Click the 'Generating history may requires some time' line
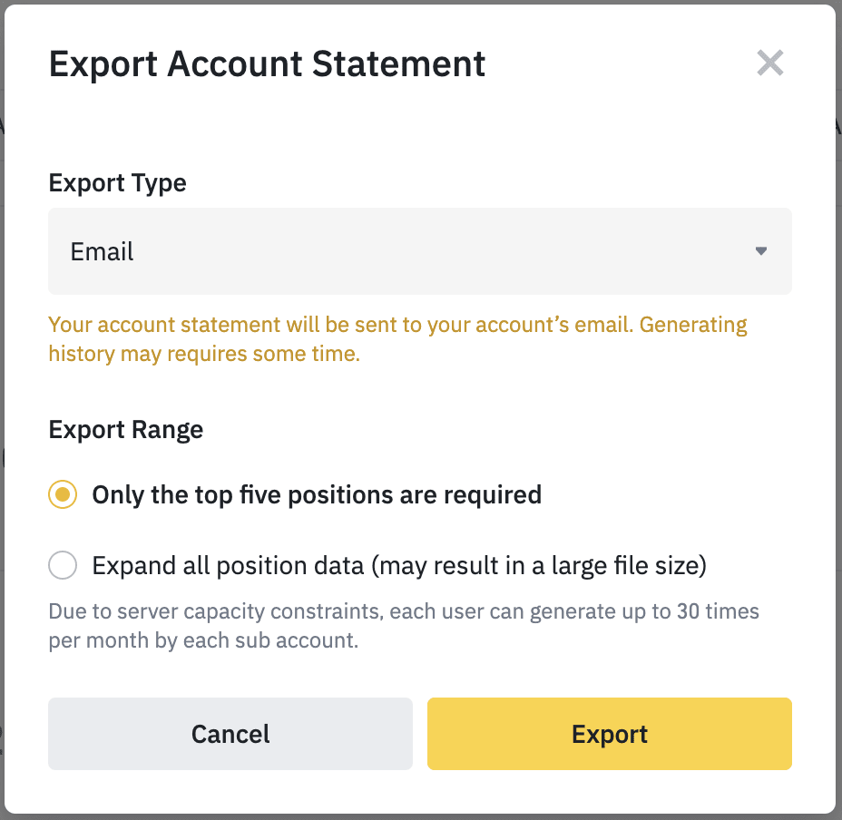Screen dimensions: 842x820 (204, 354)
